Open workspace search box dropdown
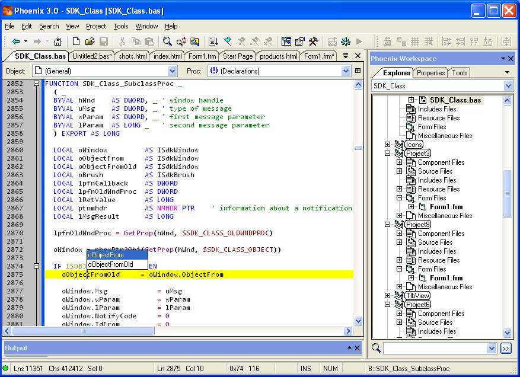Image resolution: width=520 pixels, height=377 pixels. point(492,348)
